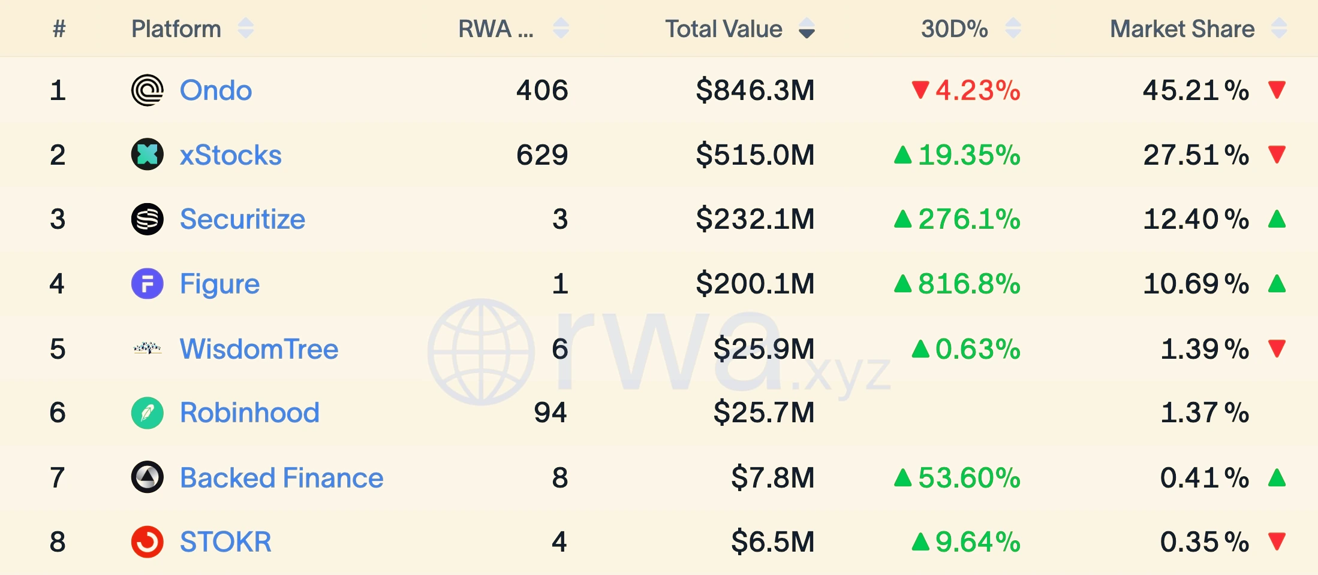Image resolution: width=1318 pixels, height=575 pixels.
Task: Click the Total Value column header
Action: [x=724, y=29]
